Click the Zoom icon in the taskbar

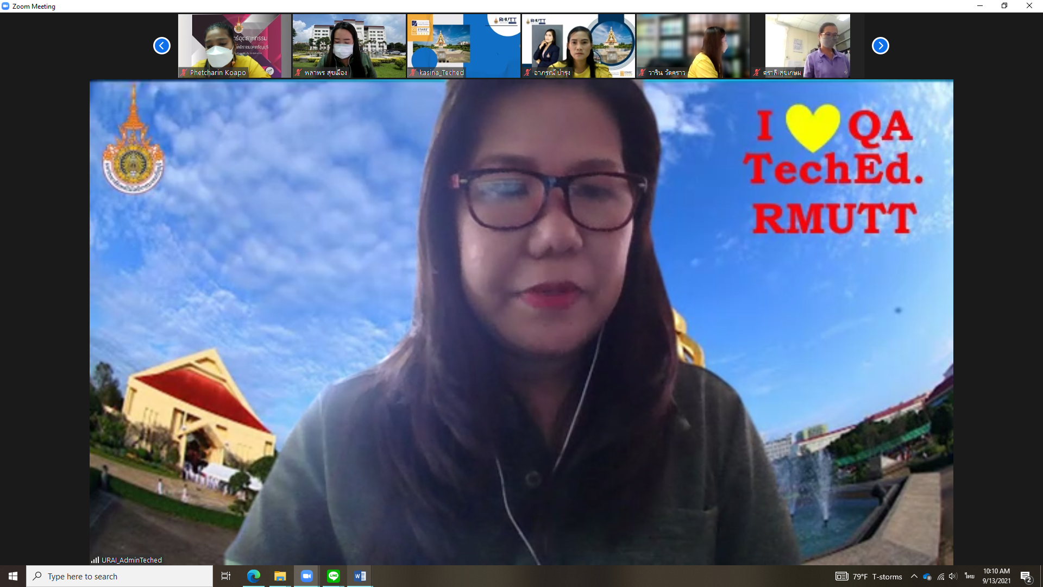point(307,576)
